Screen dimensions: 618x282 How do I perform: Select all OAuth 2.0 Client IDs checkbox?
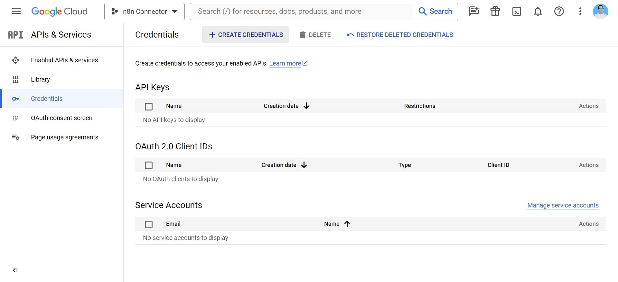149,165
